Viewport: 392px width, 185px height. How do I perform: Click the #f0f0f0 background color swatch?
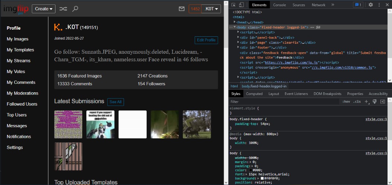tap(262, 178)
